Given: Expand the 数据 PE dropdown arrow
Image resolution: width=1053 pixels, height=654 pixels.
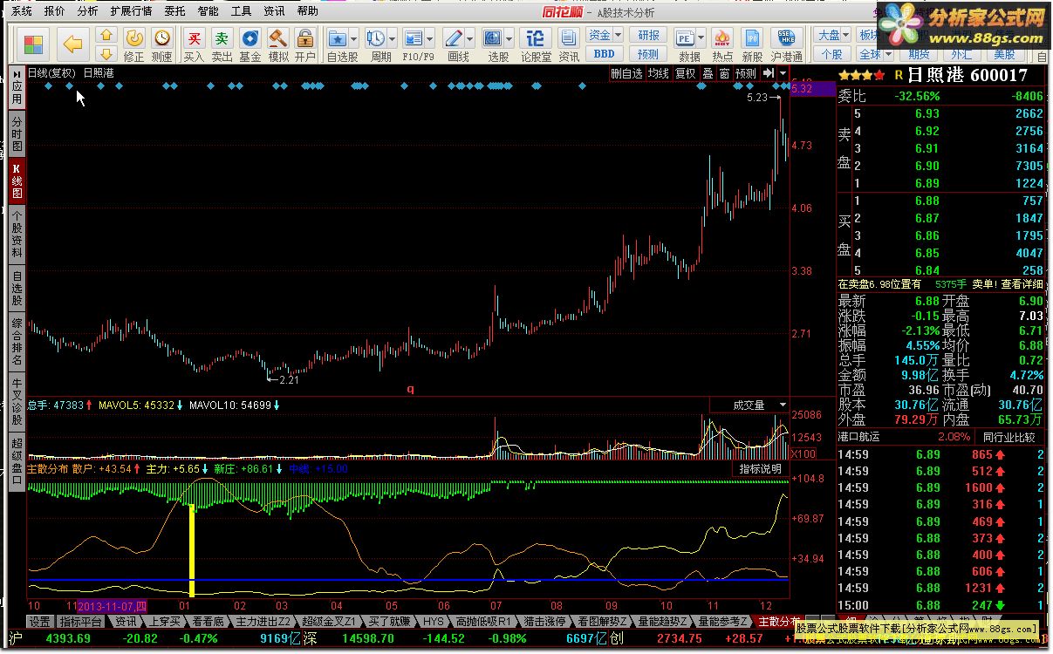Looking at the screenshot, I should click(701, 39).
